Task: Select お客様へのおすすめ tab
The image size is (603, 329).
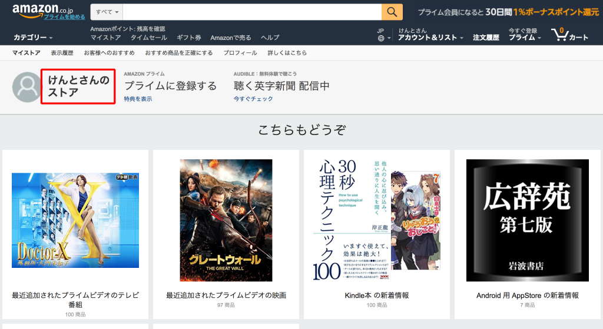Action: pyautogui.click(x=109, y=53)
